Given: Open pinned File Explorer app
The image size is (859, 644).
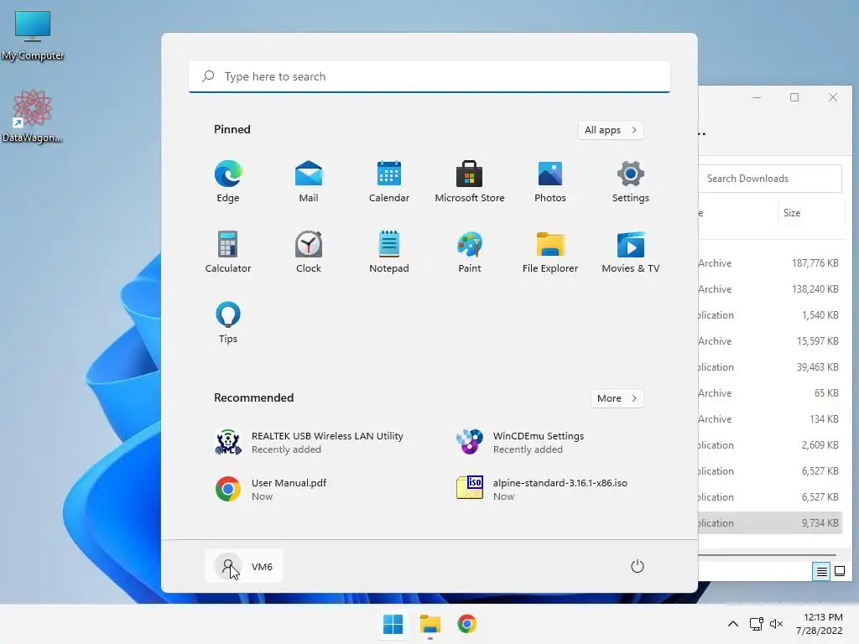Looking at the screenshot, I should coord(550,252).
